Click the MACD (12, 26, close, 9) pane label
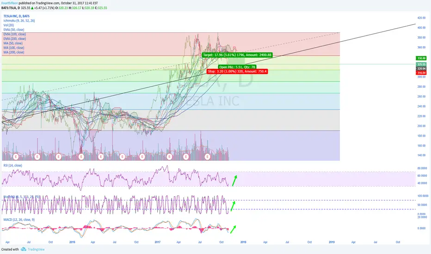Image resolution: width=431 pixels, height=254 pixels. (x=19, y=220)
